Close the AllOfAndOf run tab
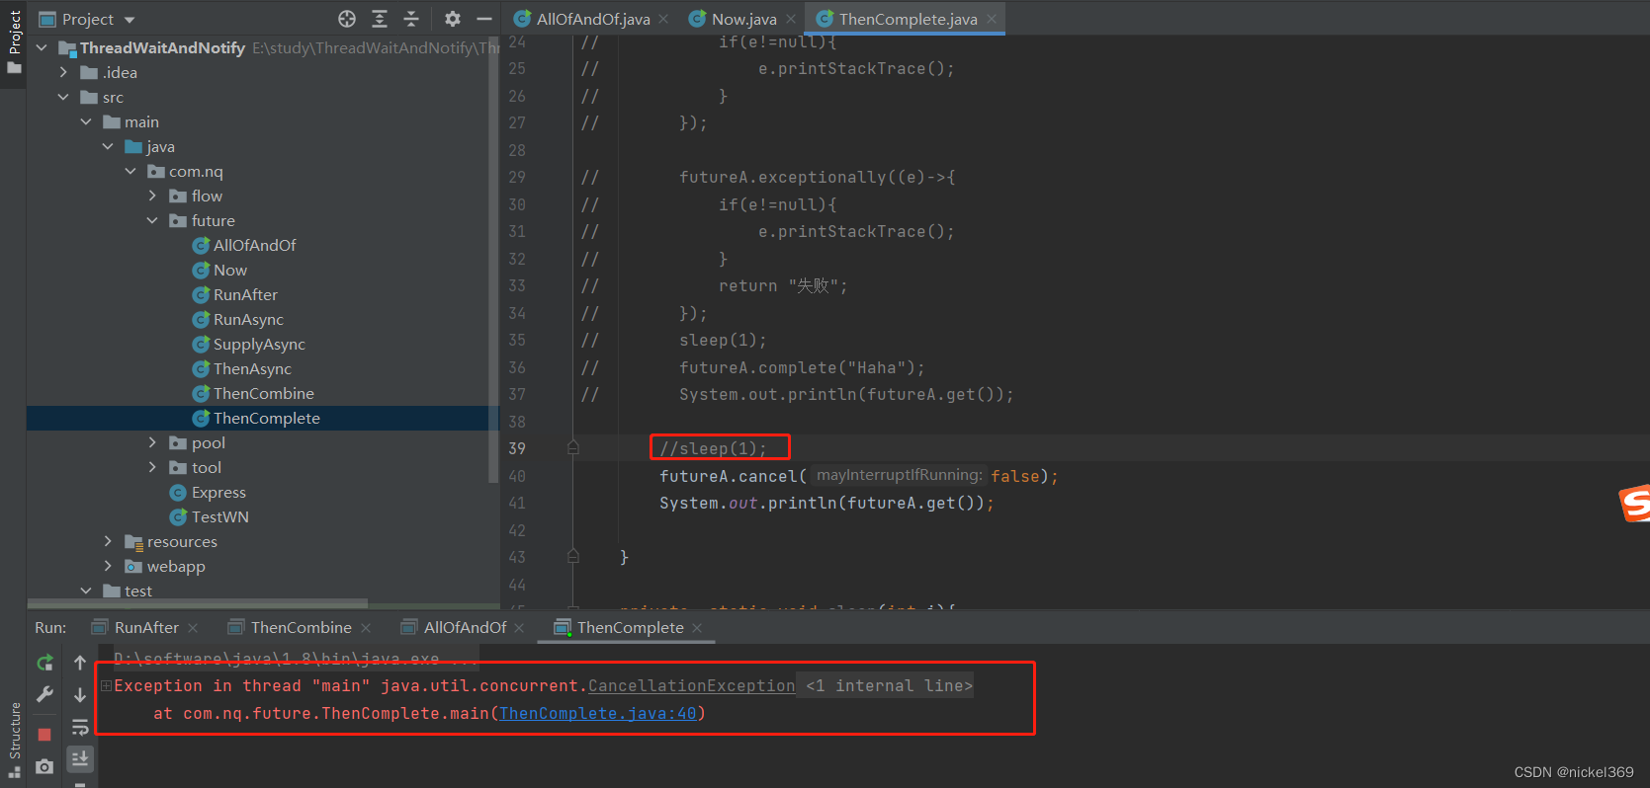 point(520,628)
